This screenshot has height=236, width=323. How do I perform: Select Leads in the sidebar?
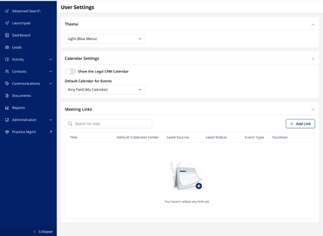(x=28, y=47)
